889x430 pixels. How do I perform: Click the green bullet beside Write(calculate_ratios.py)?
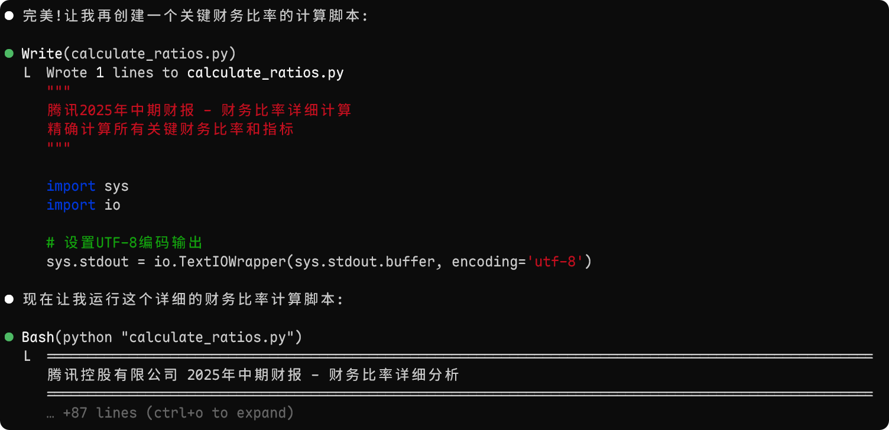(9, 54)
